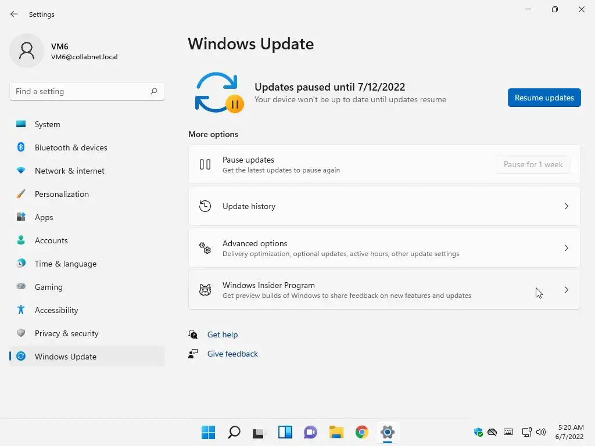Go to Gaming settings
Image resolution: width=595 pixels, height=446 pixels.
pyautogui.click(x=87, y=287)
